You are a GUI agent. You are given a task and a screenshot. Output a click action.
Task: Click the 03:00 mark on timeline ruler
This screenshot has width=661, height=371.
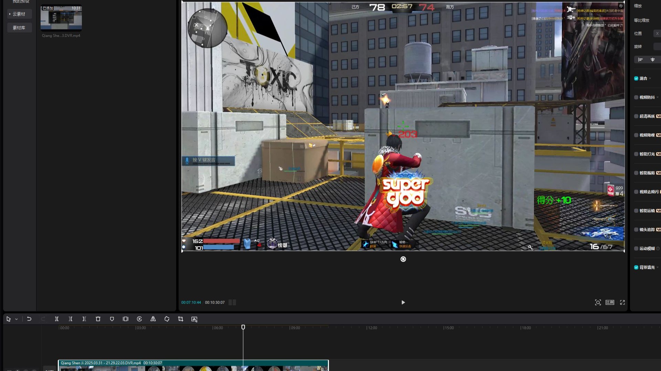141,328
